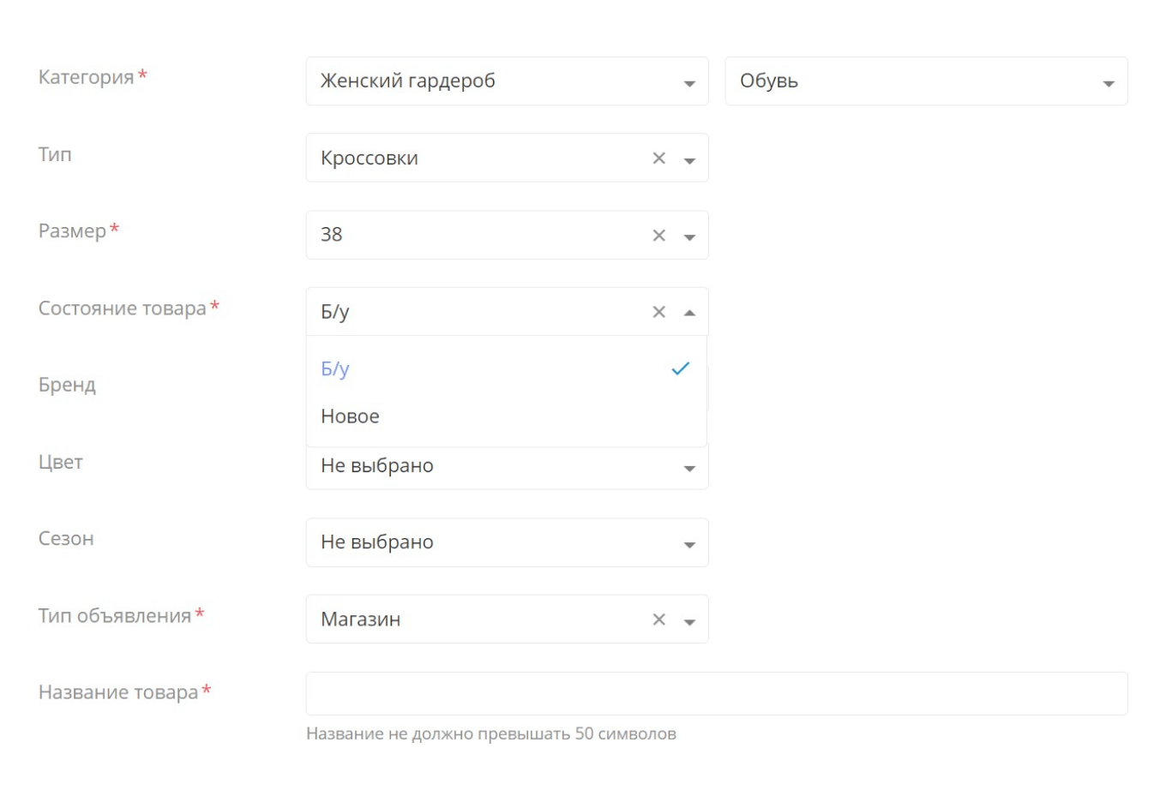Clear the "Б/у" condition selection
1166x796 pixels.
pyautogui.click(x=658, y=311)
